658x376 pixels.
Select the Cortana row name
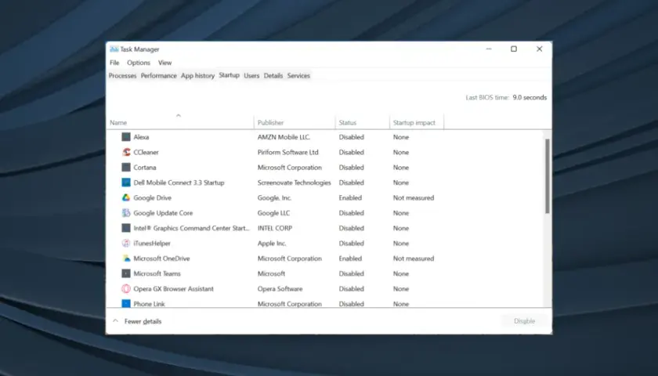point(145,167)
